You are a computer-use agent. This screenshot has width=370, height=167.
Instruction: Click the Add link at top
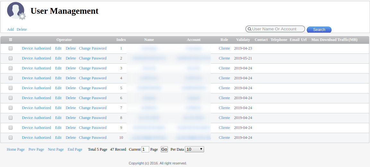(x=10, y=29)
